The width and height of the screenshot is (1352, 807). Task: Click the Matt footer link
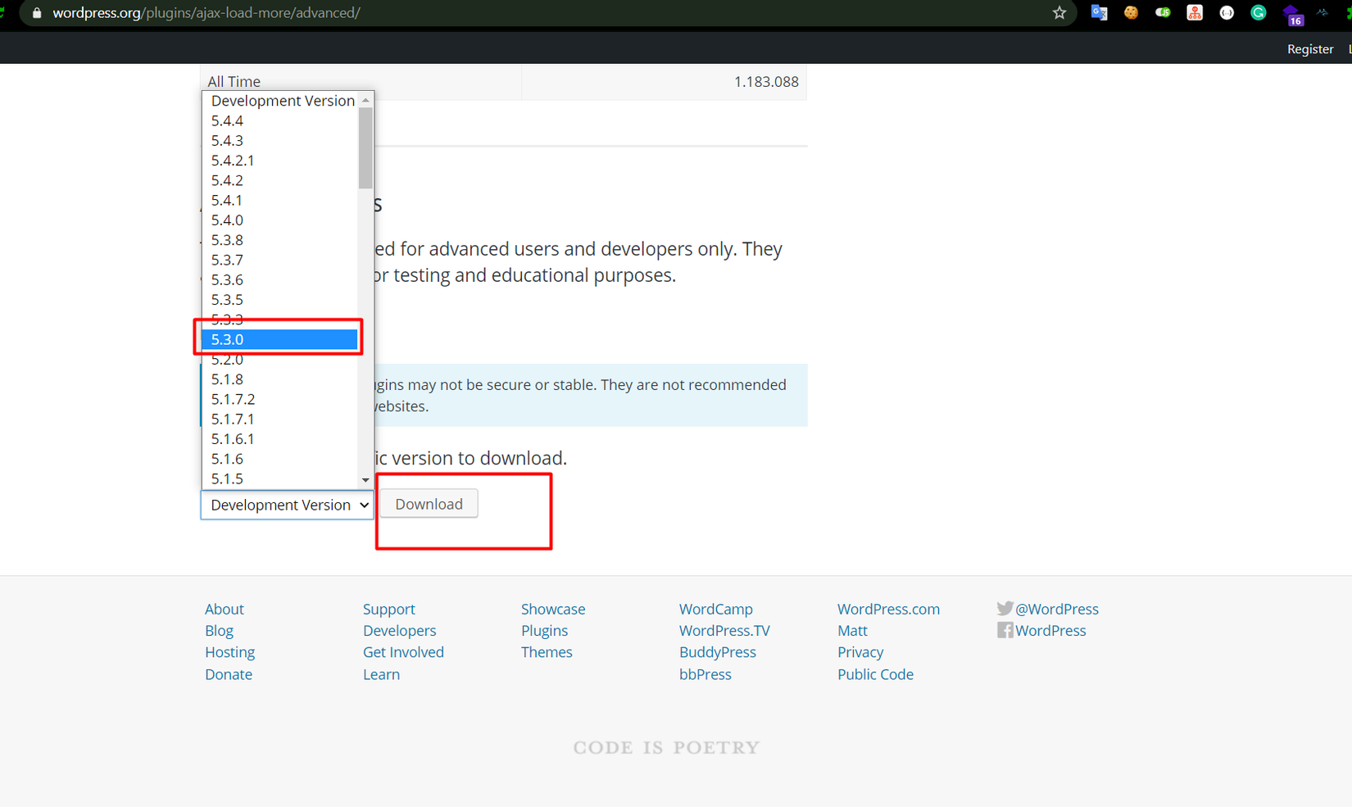pos(852,630)
